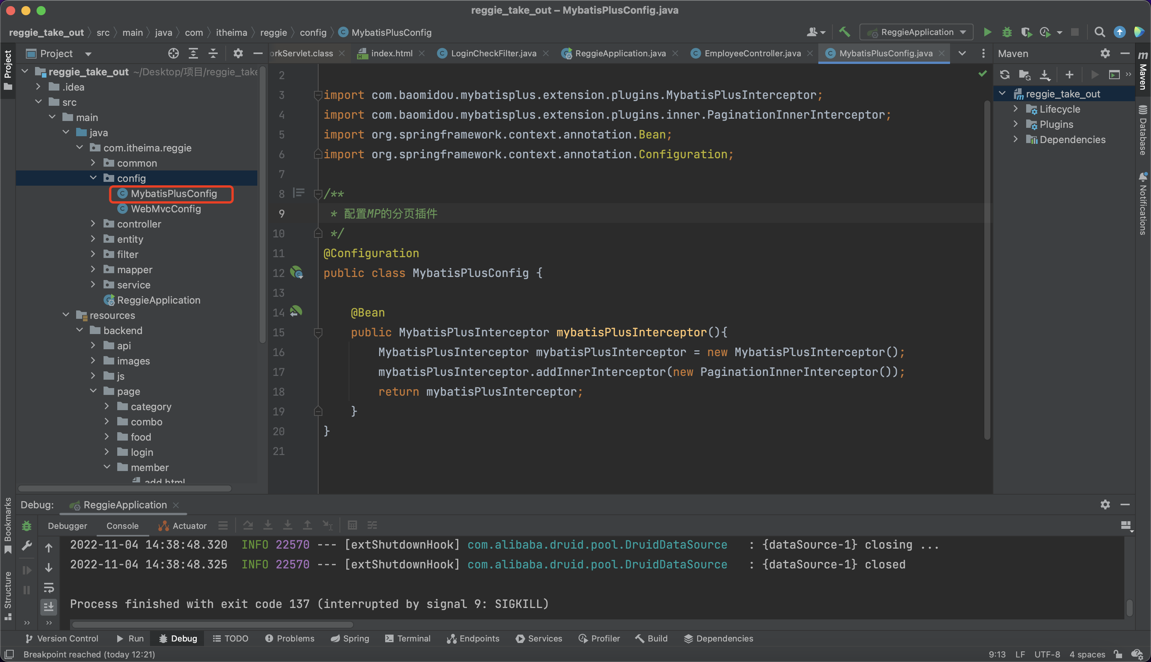Expand the controller package folder
1151x662 pixels.
[x=93, y=224]
